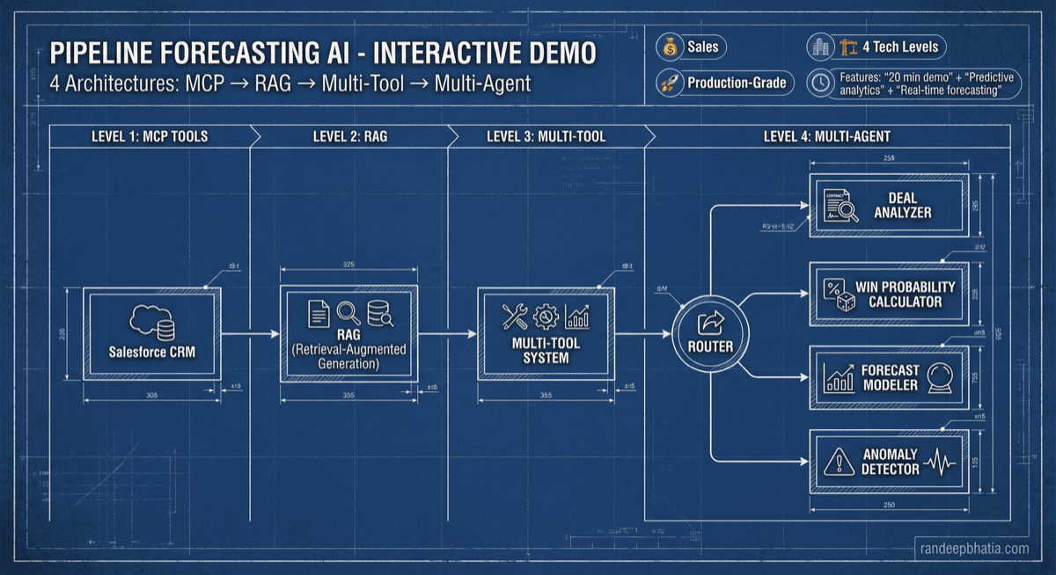
Task: Open the Level 4: Multi-Agent section header
Action: [x=825, y=135]
